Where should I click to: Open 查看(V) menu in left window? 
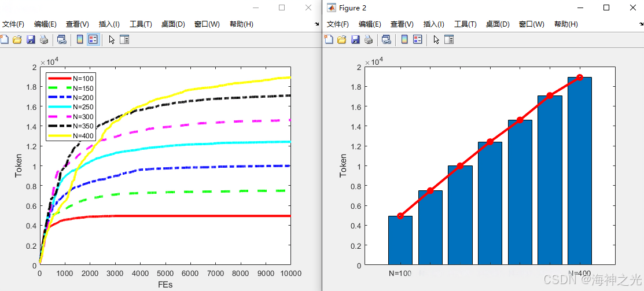[78, 24]
